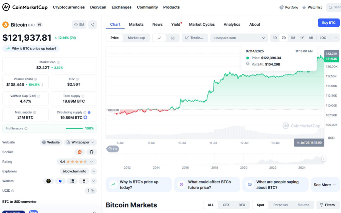The image size is (341, 213).
Task: Click the FDV info icon
Action: [77, 79]
